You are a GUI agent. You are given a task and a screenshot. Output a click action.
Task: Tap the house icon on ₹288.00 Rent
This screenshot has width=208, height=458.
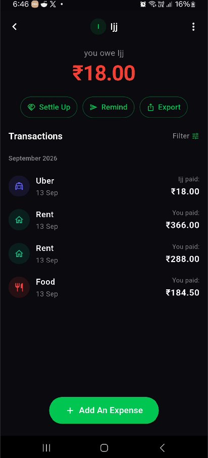(19, 253)
